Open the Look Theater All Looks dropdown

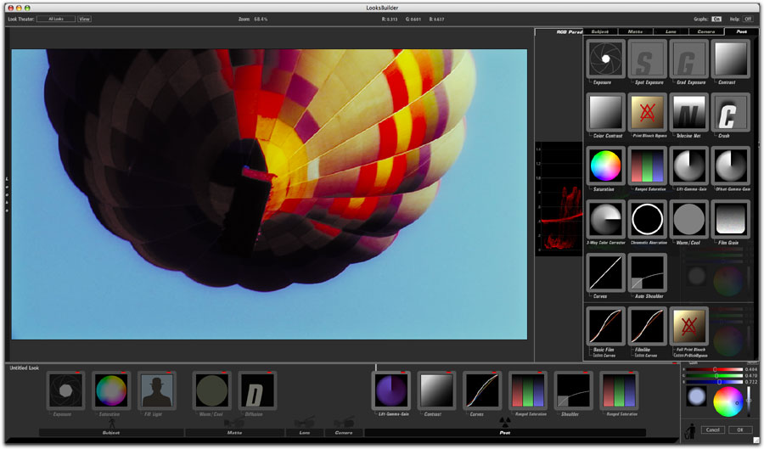click(x=56, y=19)
